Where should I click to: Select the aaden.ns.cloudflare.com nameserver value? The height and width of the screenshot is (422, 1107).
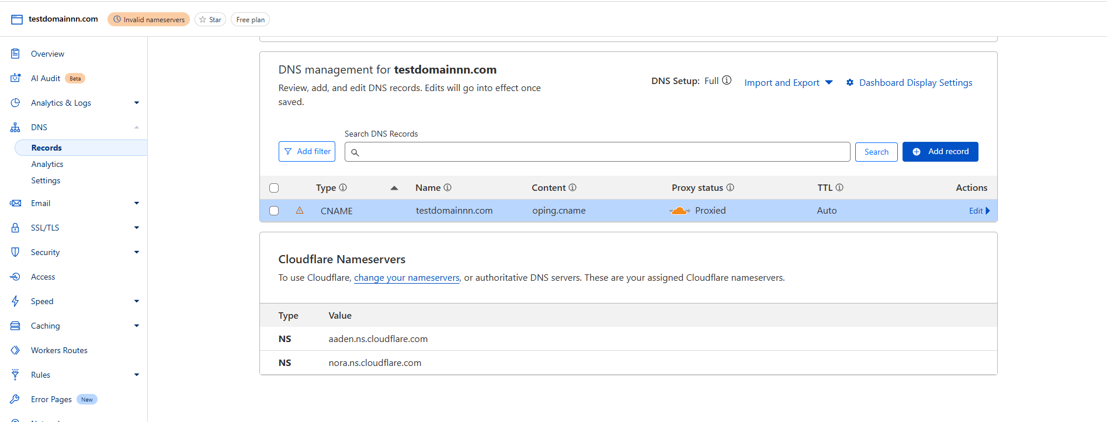(x=378, y=339)
